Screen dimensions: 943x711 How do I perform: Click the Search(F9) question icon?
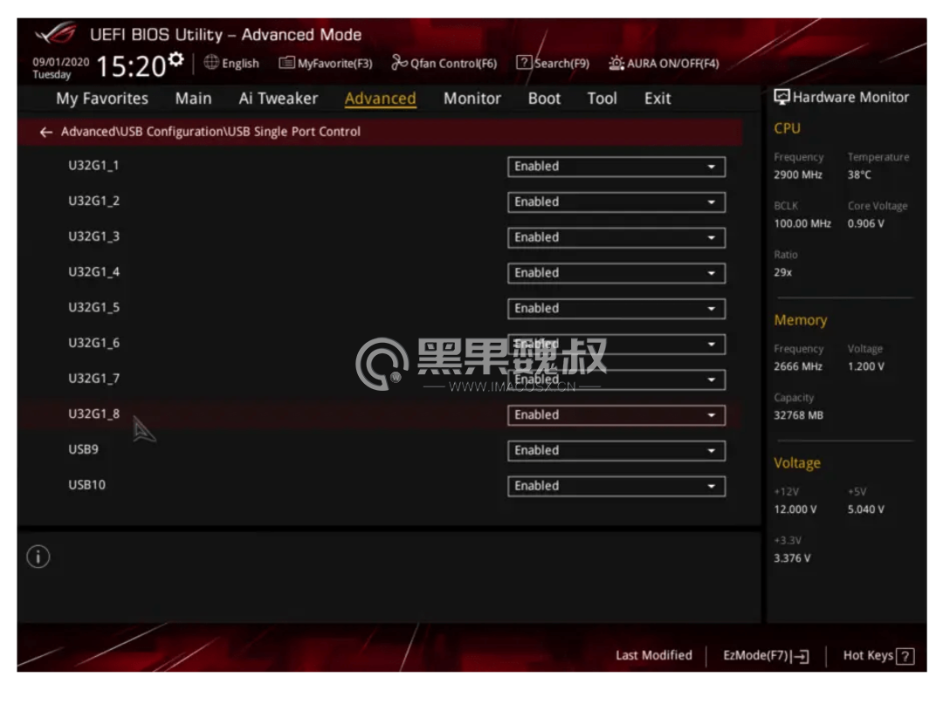[x=524, y=62]
